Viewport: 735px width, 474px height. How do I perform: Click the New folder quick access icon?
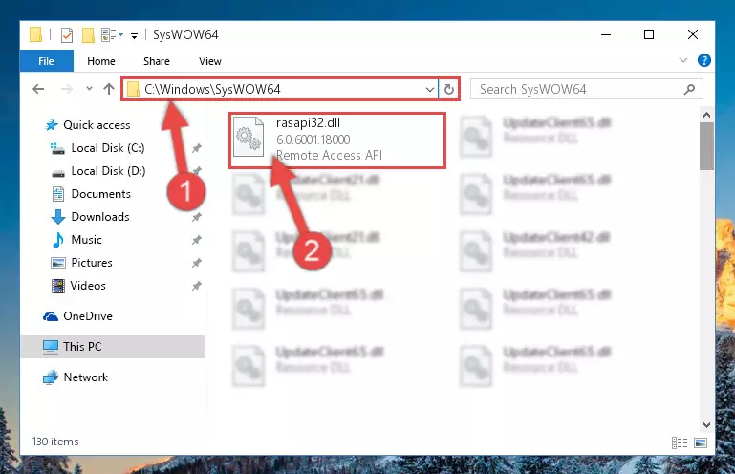tap(88, 35)
